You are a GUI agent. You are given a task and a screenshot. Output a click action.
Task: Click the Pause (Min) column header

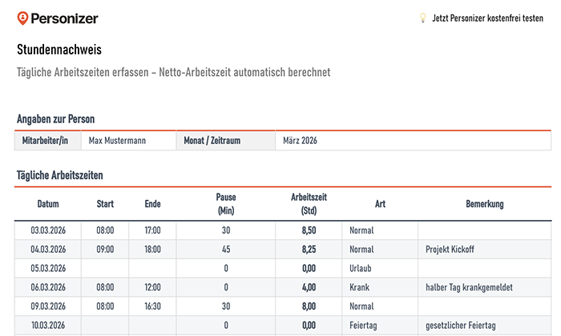point(226,204)
